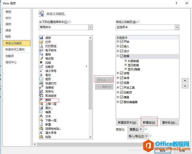The width and height of the screenshot is (192, 154).
Task: Move selected item up with arrow button
Action: tap(185, 80)
